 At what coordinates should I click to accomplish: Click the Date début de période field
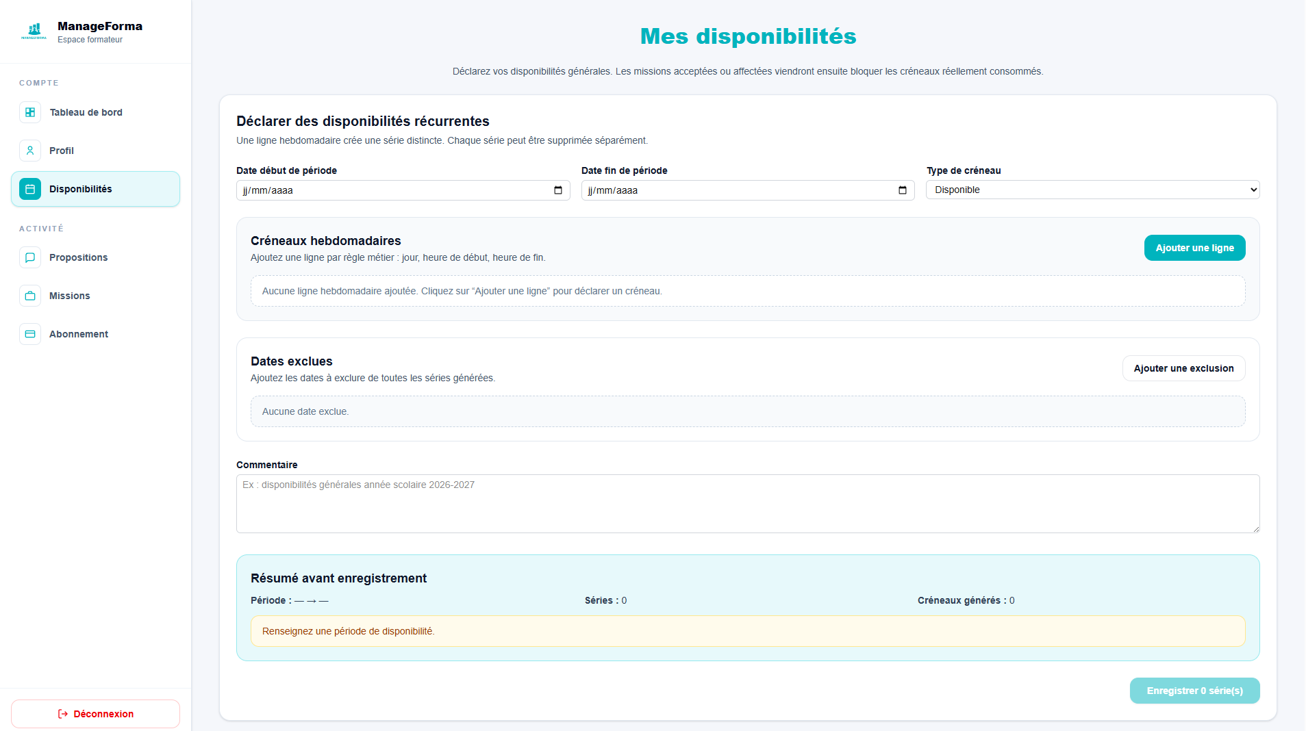(x=403, y=190)
